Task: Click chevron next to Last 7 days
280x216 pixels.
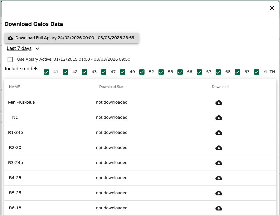Action: 37,48
